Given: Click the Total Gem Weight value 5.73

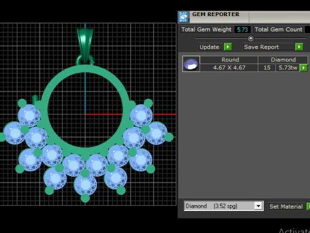Looking at the screenshot, I should tap(242, 30).
